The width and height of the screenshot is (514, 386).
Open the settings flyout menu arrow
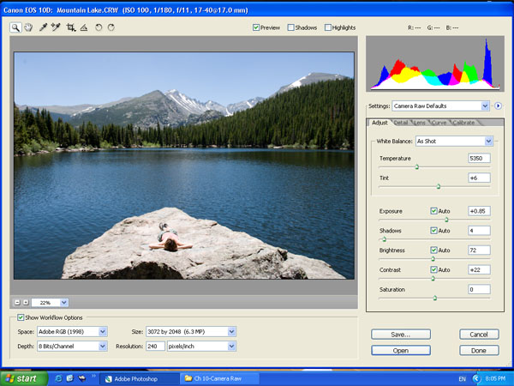click(498, 106)
